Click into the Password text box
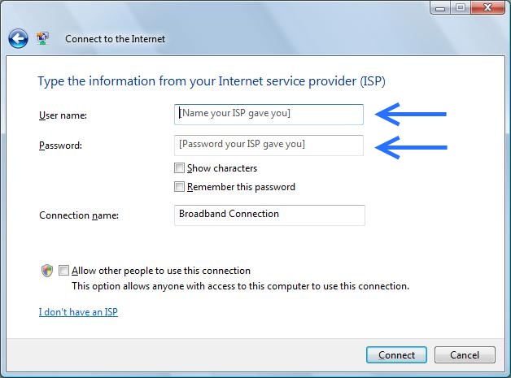Screen dimensions: 511x378 click(x=269, y=146)
